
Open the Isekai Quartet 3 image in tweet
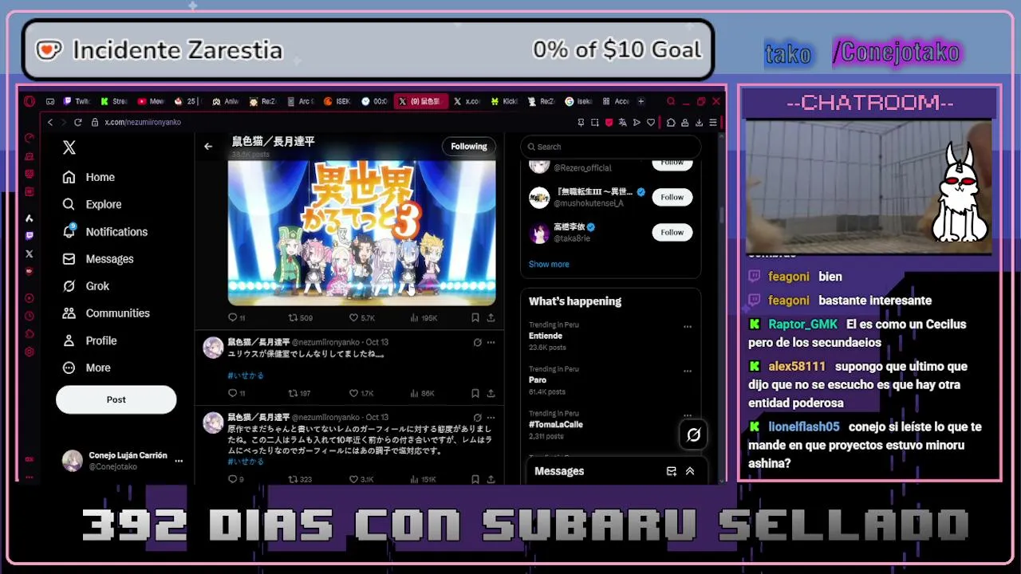pos(361,233)
